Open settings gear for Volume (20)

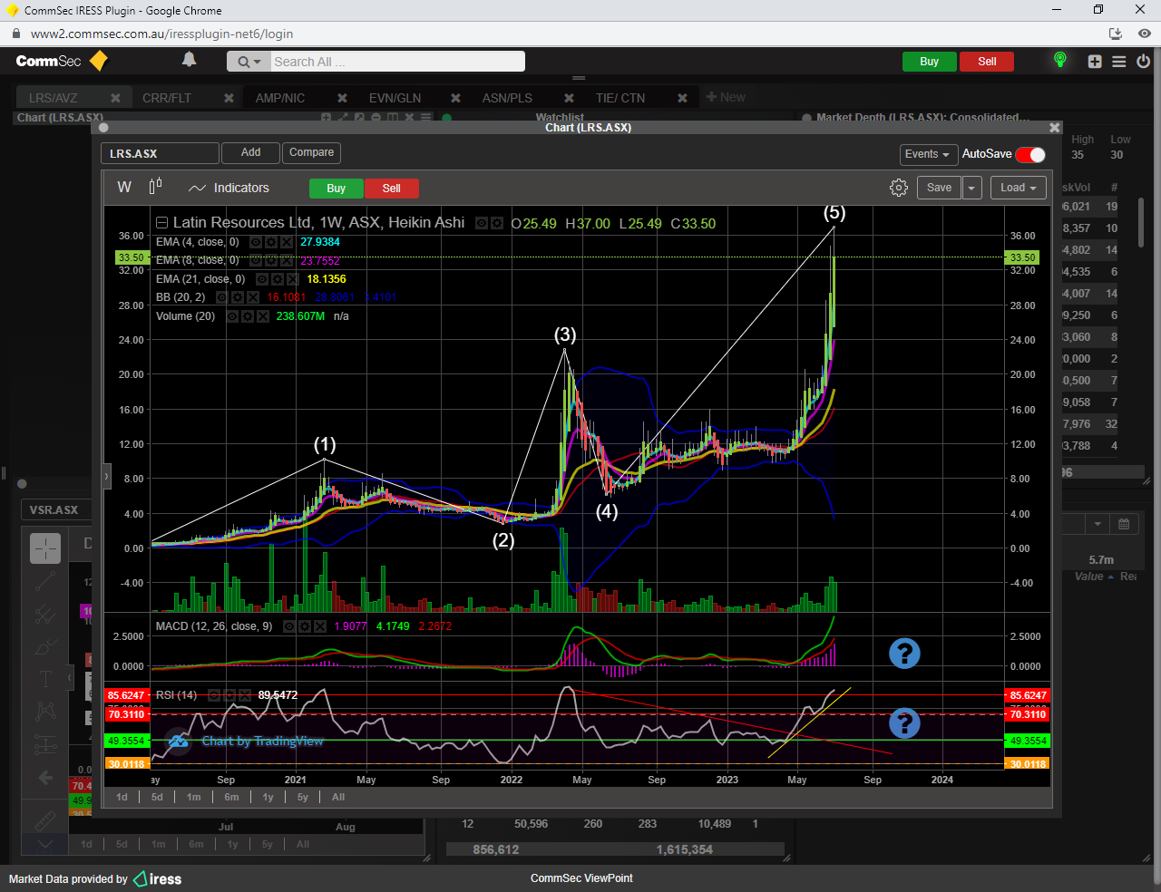click(248, 316)
